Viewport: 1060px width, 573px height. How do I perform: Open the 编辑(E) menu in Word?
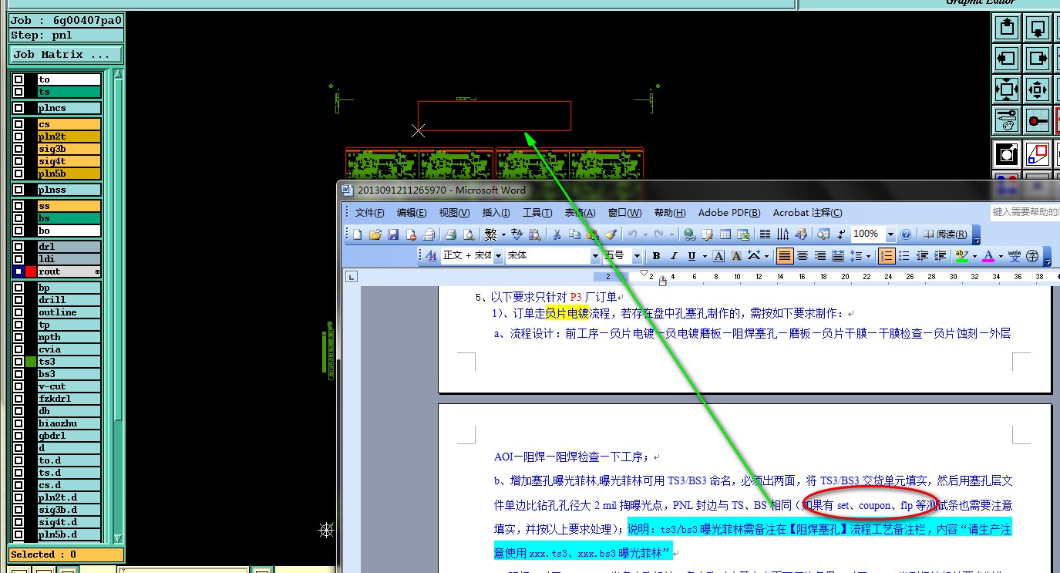click(412, 213)
